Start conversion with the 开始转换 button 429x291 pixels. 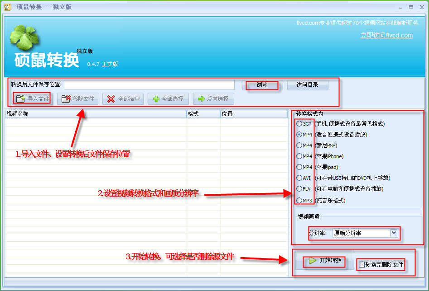pyautogui.click(x=324, y=261)
